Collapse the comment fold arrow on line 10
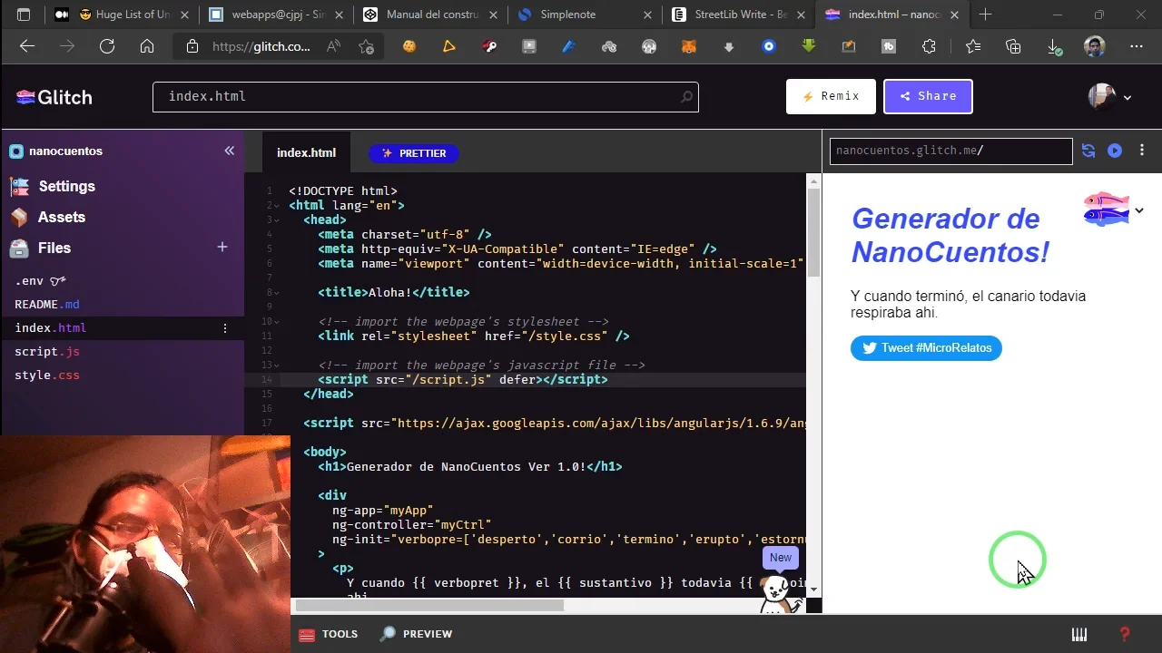 277,322
